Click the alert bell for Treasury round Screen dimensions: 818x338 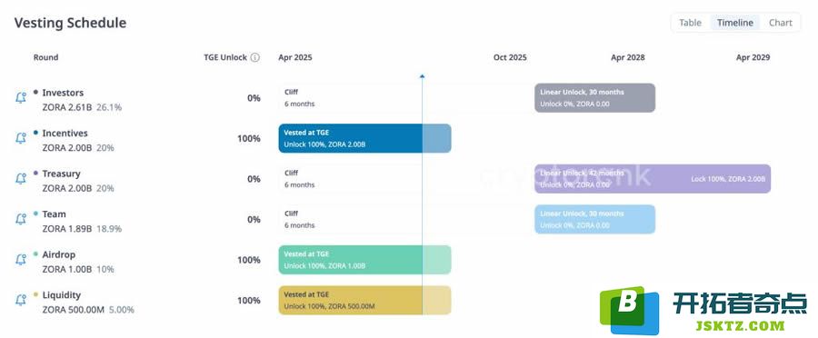coord(21,178)
